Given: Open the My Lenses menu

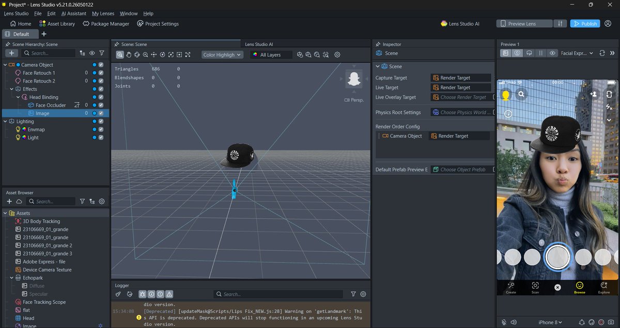Looking at the screenshot, I should point(103,13).
